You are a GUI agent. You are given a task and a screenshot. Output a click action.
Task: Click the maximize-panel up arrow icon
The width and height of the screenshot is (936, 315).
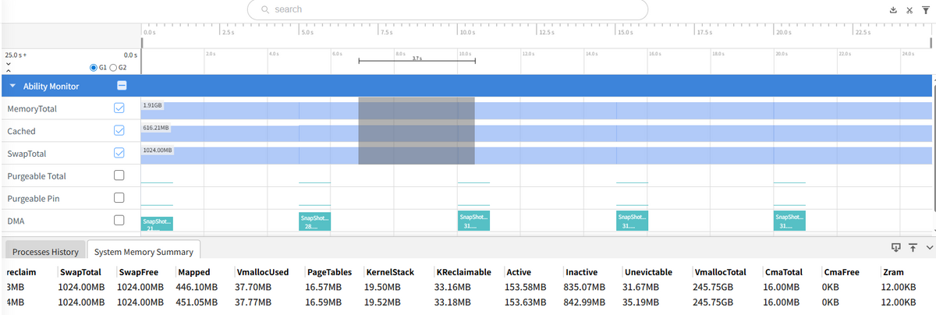point(913,247)
